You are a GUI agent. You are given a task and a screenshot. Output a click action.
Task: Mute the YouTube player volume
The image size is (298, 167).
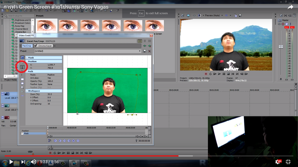pyautogui.click(x=34, y=162)
